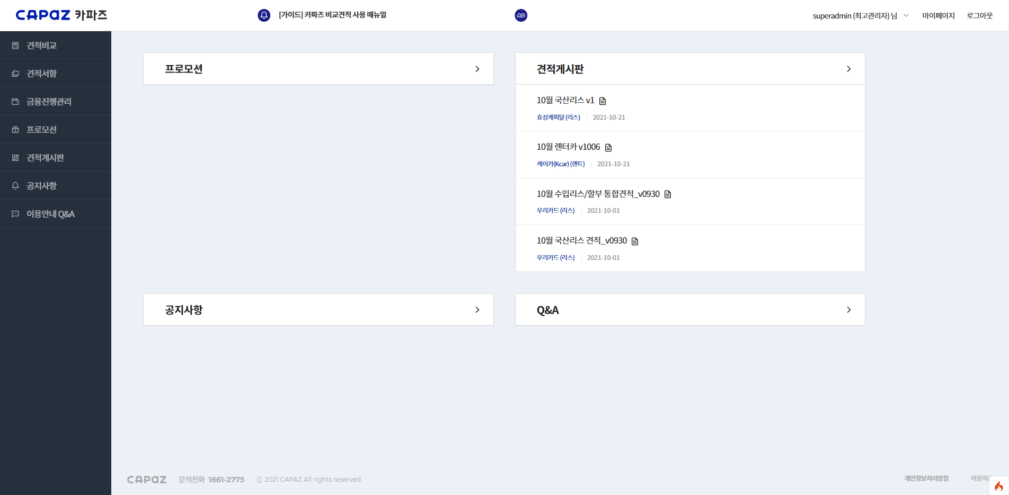The image size is (1009, 495).
Task: Click the flame icon at bottom right corner
Action: pyautogui.click(x=999, y=486)
